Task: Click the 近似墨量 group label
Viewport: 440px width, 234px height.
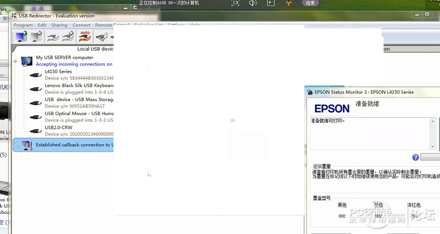Action: (x=322, y=166)
